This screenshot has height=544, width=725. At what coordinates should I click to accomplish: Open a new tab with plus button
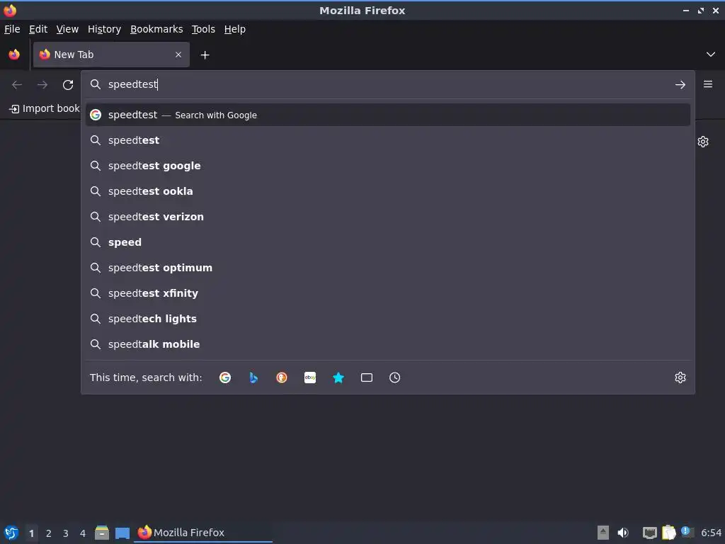click(x=205, y=55)
